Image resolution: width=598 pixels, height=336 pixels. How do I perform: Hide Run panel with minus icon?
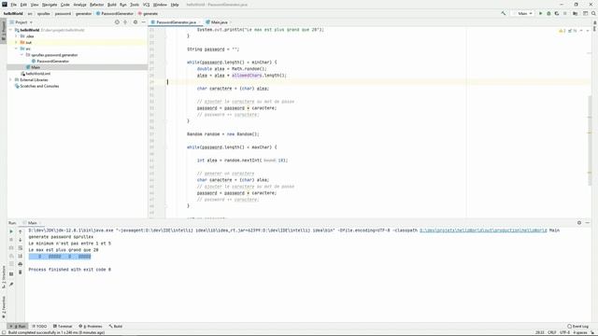click(588, 222)
